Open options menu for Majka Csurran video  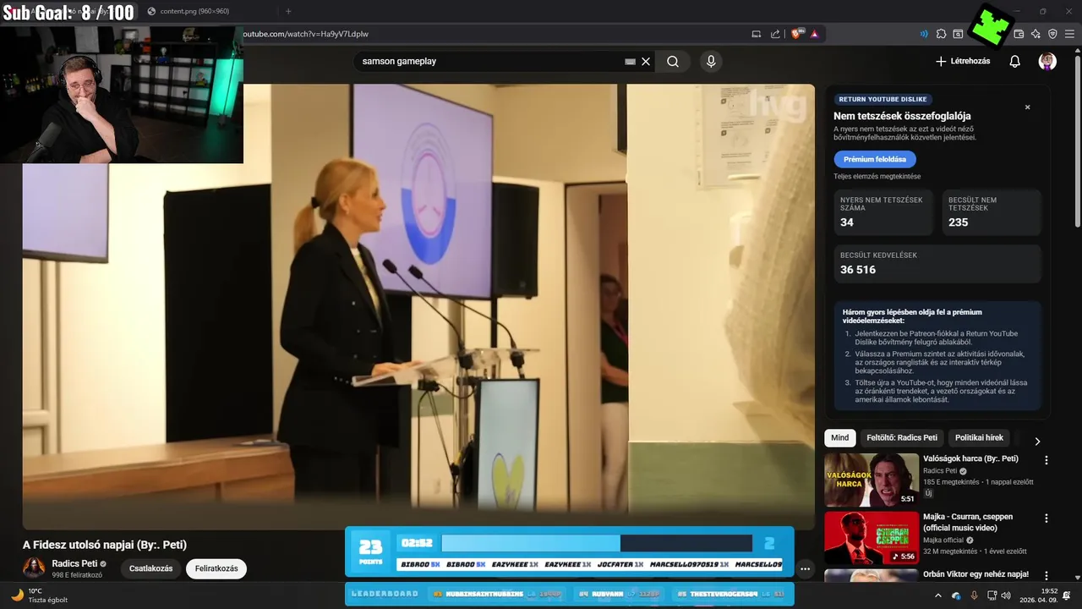[x=1046, y=518]
